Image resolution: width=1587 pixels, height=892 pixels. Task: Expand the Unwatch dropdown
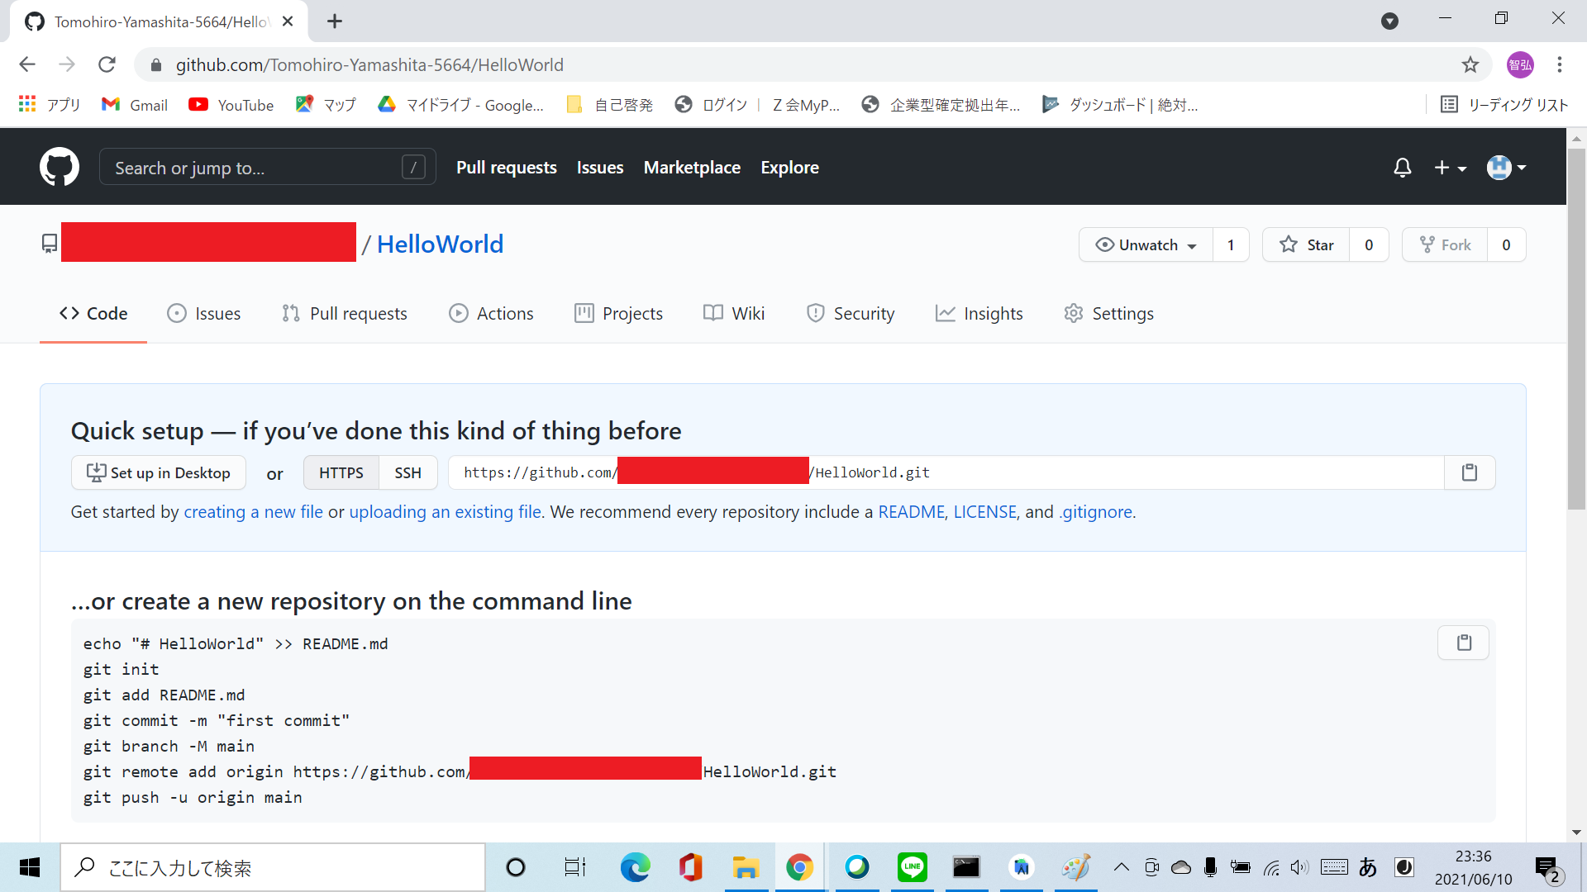click(x=1146, y=244)
